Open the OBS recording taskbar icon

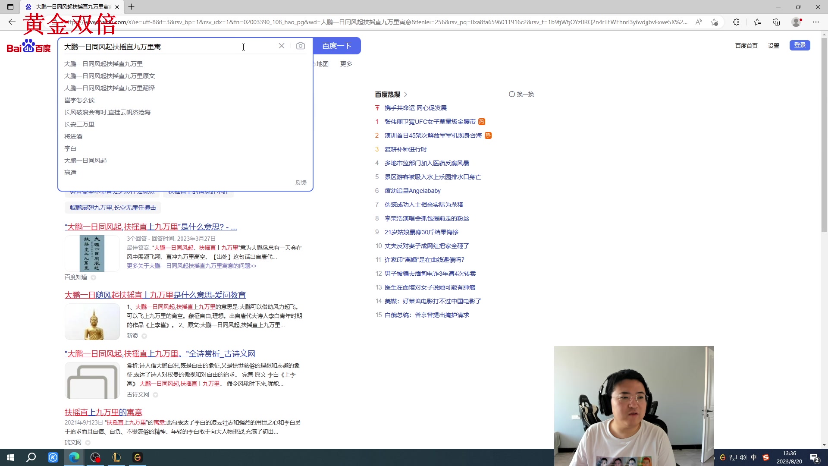(x=95, y=457)
